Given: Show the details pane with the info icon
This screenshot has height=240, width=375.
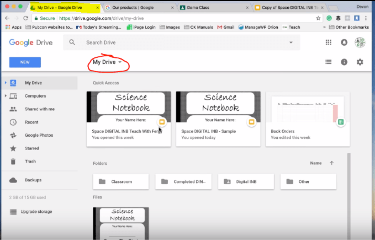Looking at the screenshot, I should point(344,62).
